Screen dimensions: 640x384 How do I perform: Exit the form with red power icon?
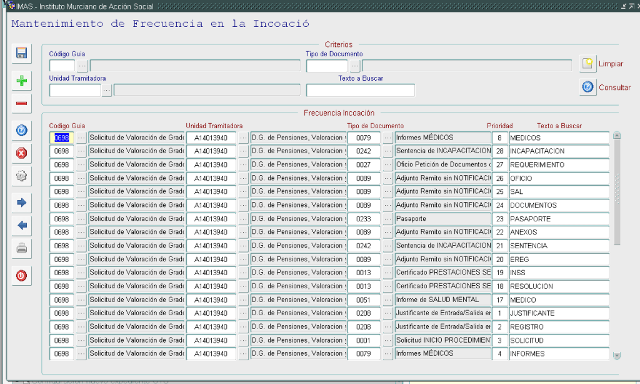coord(21,275)
